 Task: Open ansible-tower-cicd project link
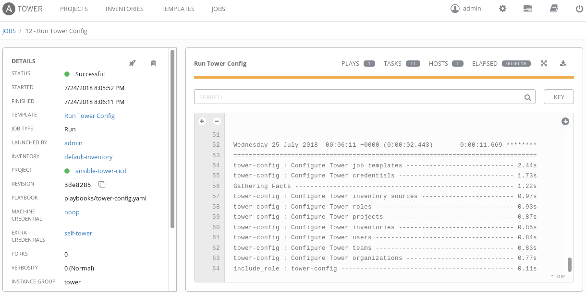point(101,171)
